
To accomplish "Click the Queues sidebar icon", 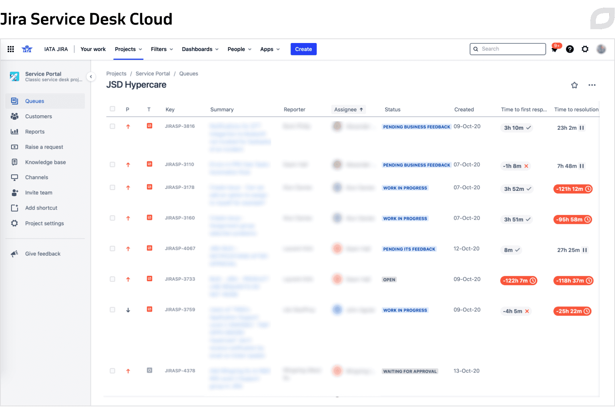I will 15,101.
